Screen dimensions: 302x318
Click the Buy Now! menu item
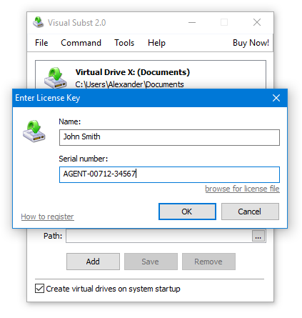tap(251, 43)
